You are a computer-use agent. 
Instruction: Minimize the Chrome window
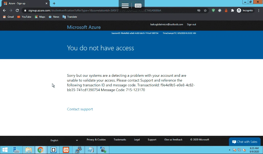245,2
